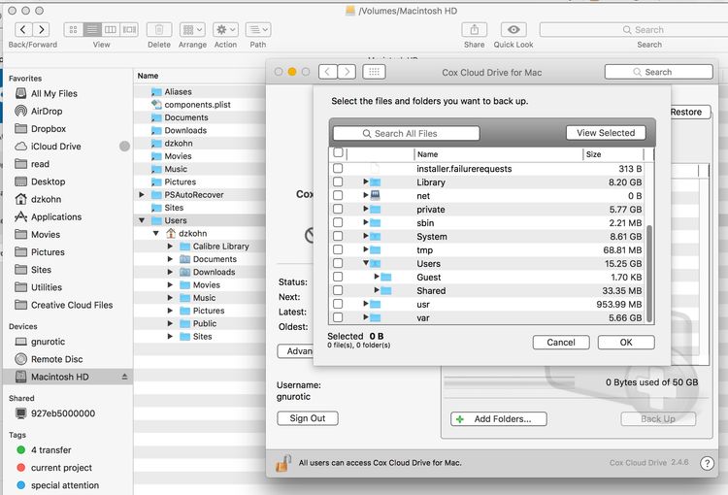Open All My Files in Finder sidebar
This screenshot has width=728, height=495.
click(x=53, y=93)
